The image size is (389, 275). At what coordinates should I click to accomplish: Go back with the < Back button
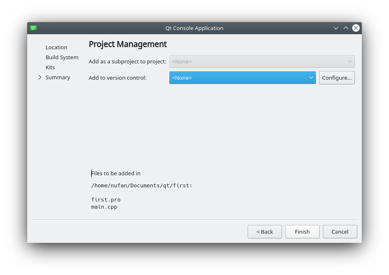point(264,232)
